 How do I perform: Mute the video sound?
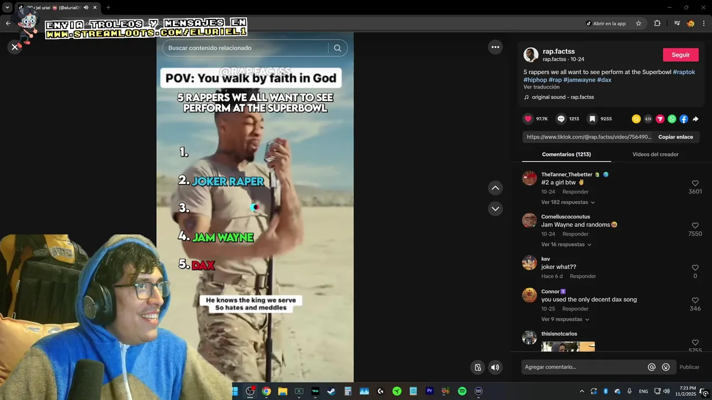tap(495, 367)
